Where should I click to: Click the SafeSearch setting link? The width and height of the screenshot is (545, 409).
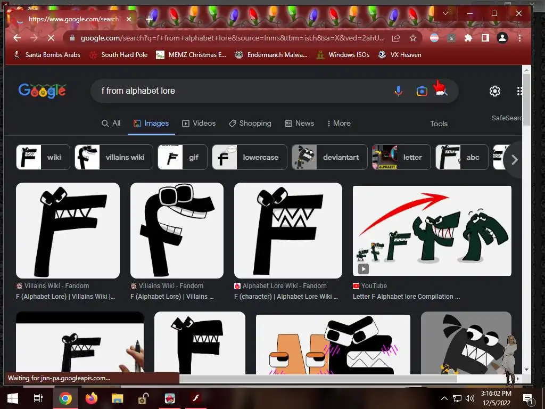(x=507, y=118)
